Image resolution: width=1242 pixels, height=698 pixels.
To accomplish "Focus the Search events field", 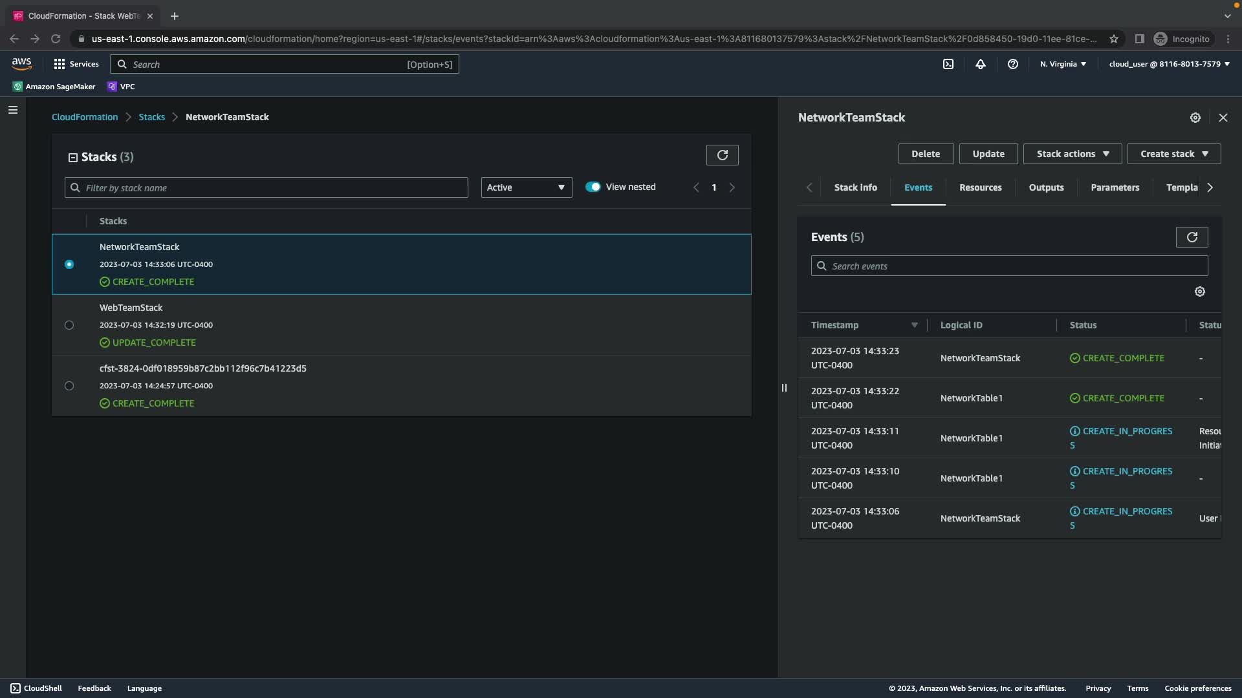I will pos(1009,266).
